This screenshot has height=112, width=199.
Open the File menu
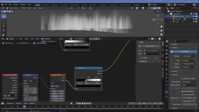click(x=6, y=5)
